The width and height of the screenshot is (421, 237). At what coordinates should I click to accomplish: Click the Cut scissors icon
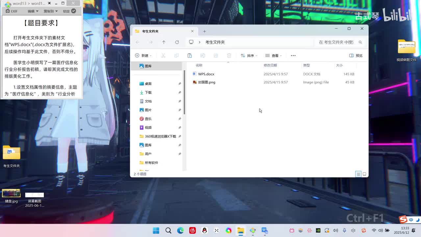(163, 56)
